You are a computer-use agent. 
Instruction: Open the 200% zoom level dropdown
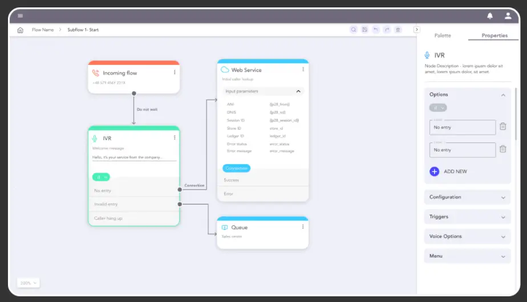[29, 283]
